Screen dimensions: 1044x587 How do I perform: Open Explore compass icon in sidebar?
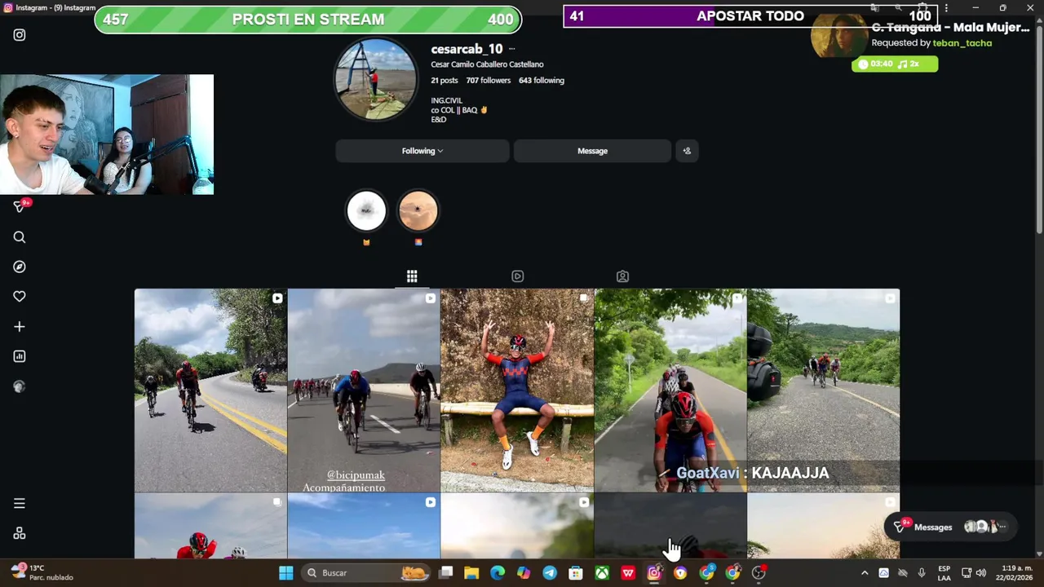point(20,267)
